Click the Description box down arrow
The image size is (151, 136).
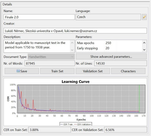pos(72,50)
